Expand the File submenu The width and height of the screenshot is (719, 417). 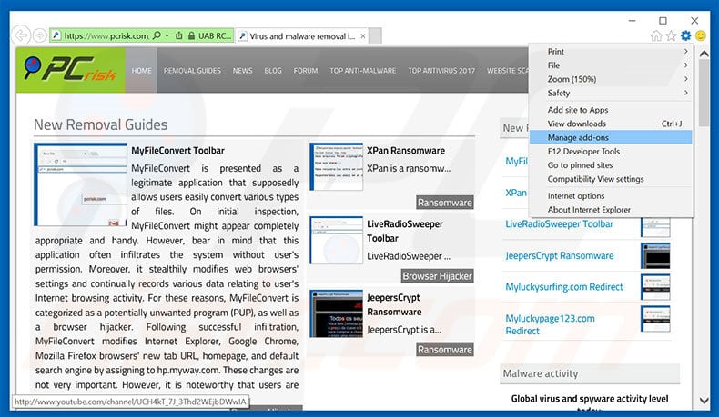coord(611,65)
